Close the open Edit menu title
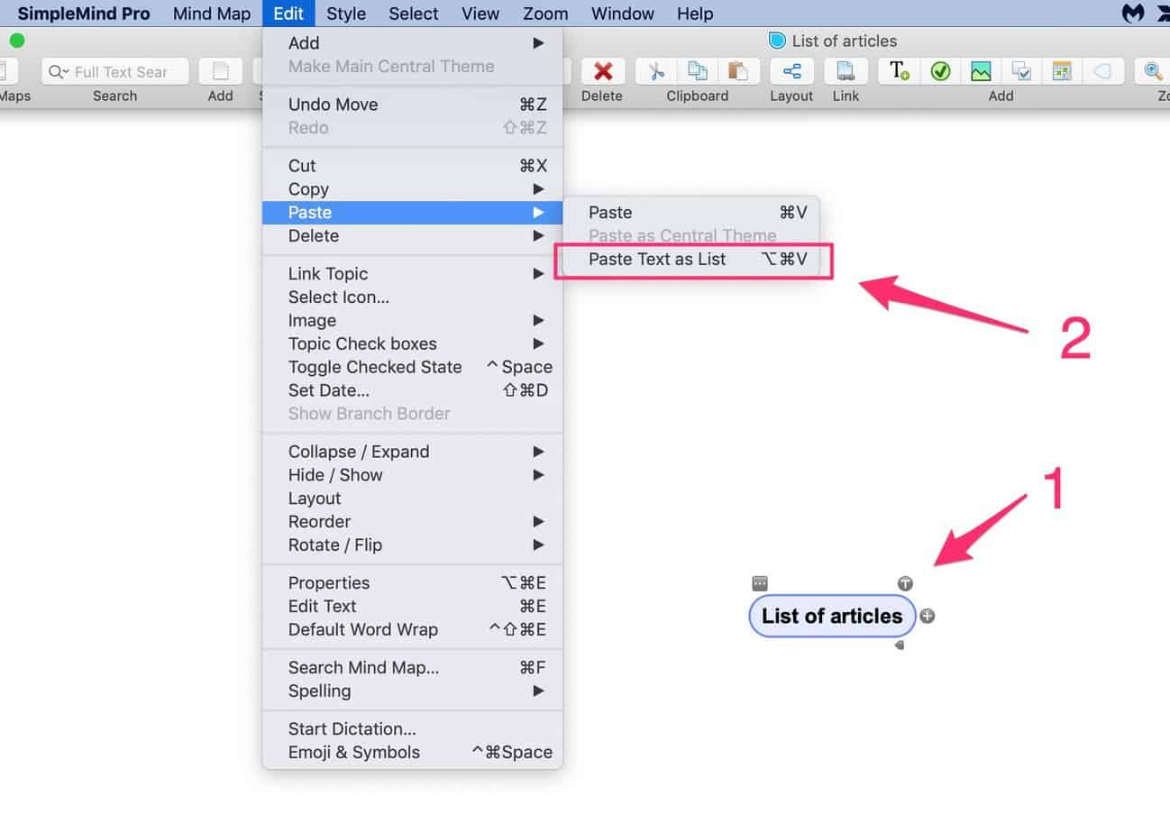Image resolution: width=1170 pixels, height=833 pixels. tap(289, 14)
